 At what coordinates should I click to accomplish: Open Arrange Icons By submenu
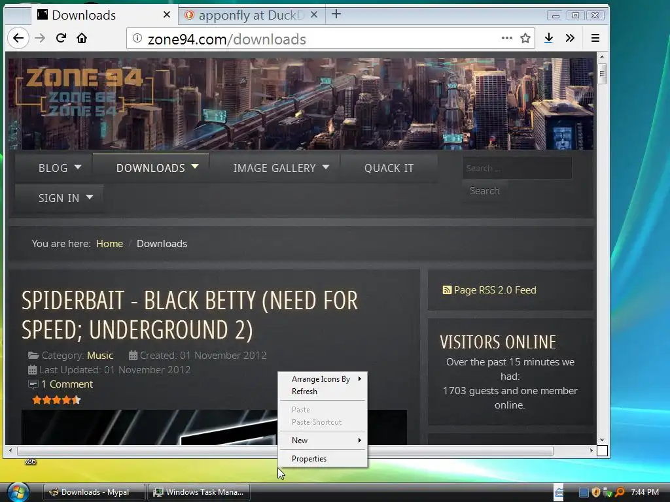(x=323, y=379)
